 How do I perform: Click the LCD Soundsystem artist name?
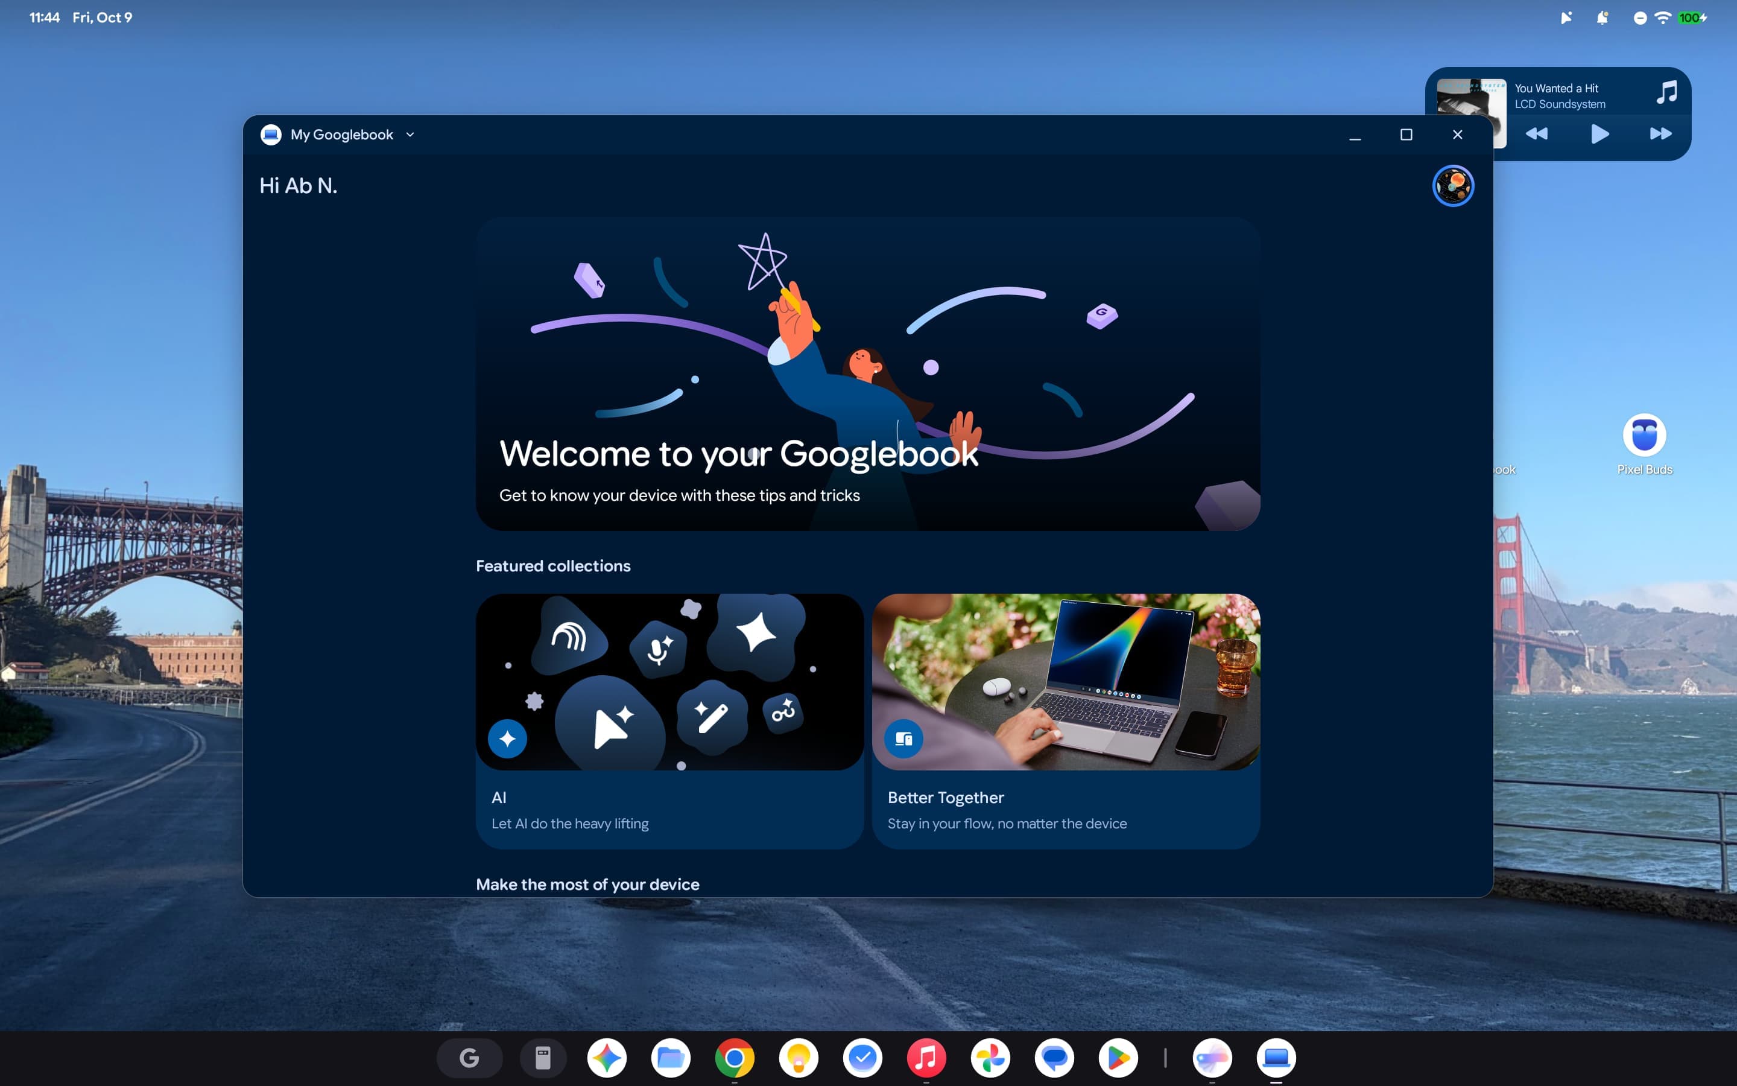click(x=1560, y=104)
